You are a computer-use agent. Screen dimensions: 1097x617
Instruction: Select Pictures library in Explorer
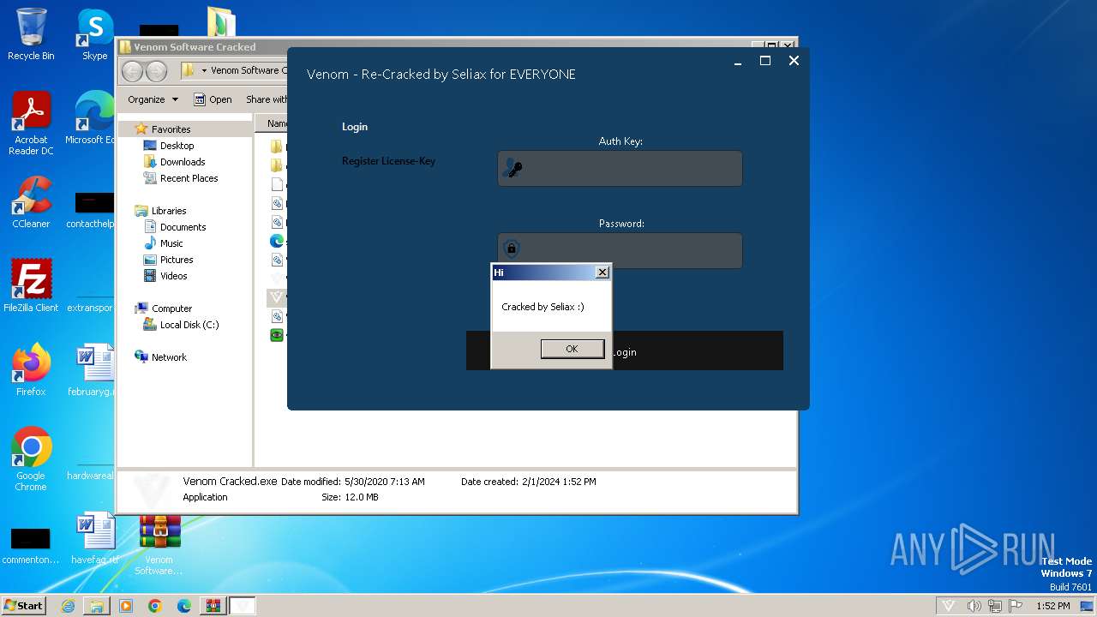pos(176,260)
